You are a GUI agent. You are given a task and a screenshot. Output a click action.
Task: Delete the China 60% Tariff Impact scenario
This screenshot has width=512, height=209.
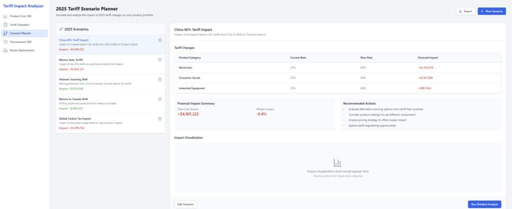159,40
